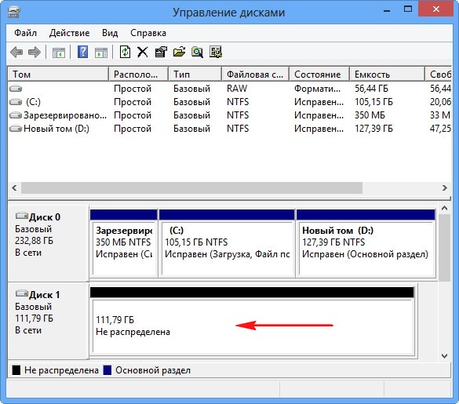Sort by the Емкость column header
The image size is (459, 404).
[x=387, y=75]
